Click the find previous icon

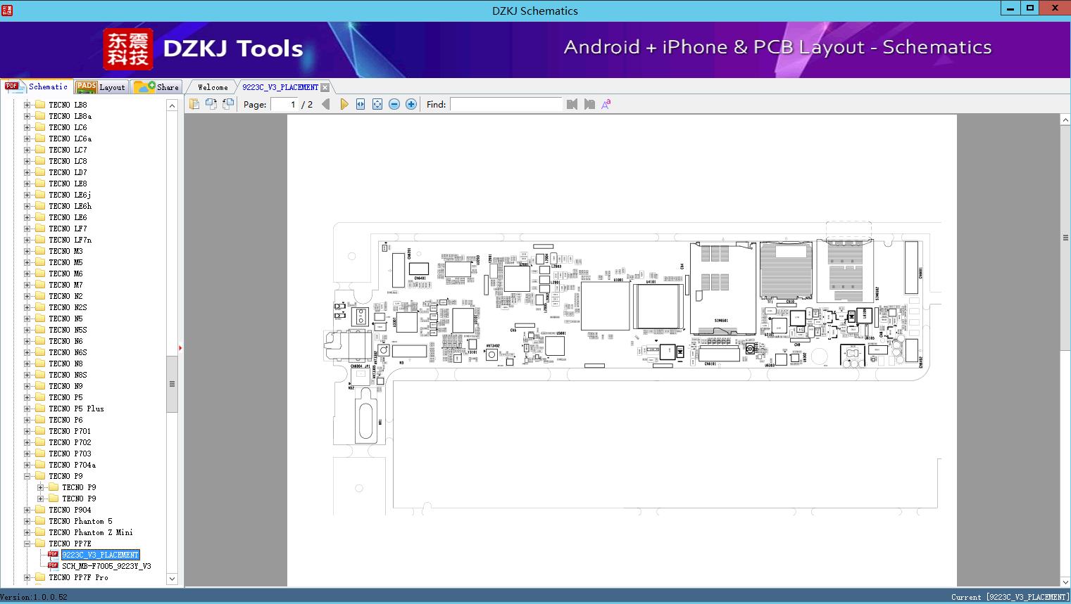point(572,104)
